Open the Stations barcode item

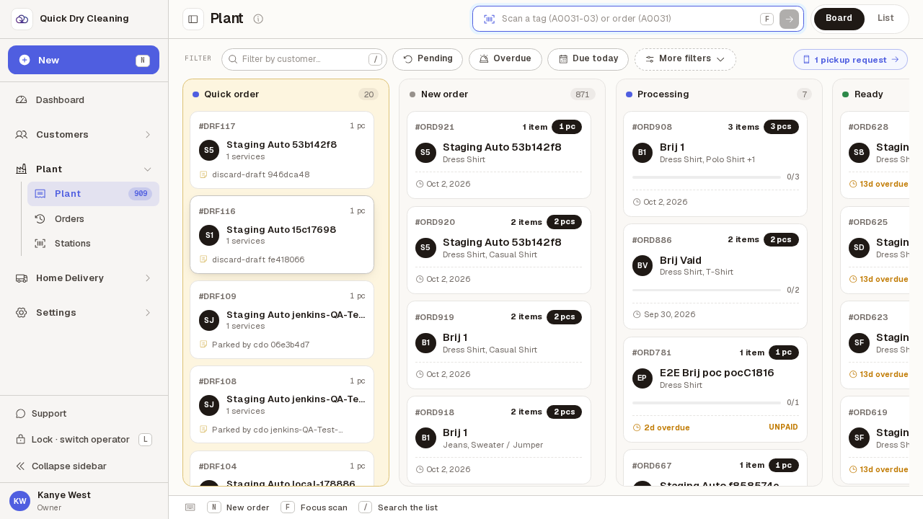(x=93, y=244)
